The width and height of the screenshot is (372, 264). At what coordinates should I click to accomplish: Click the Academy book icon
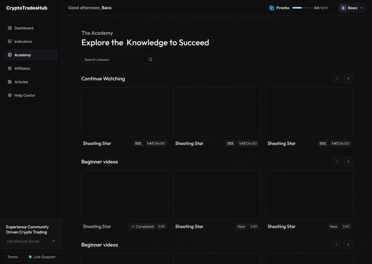[9, 55]
